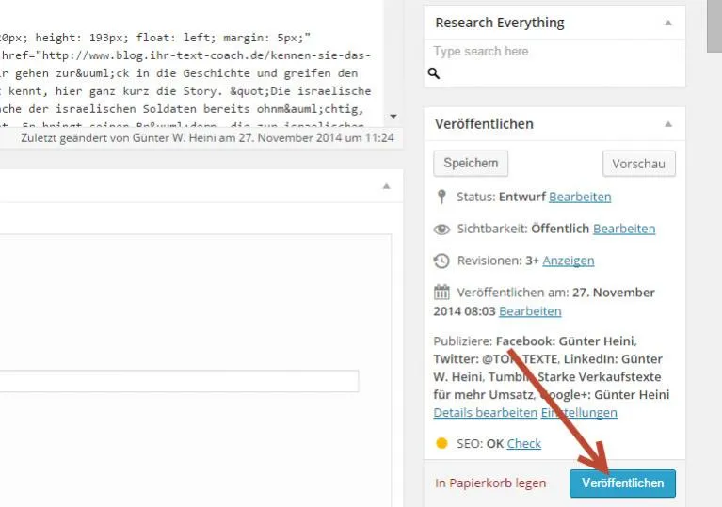Click the magnifier icon in Research Everything
The image size is (722, 507).
click(x=434, y=73)
